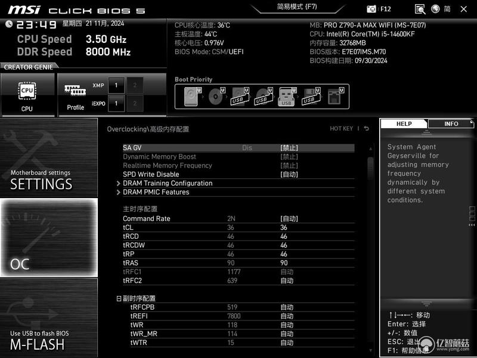Select the USB CD-ROM boot device
The image size is (477, 358).
264,97
